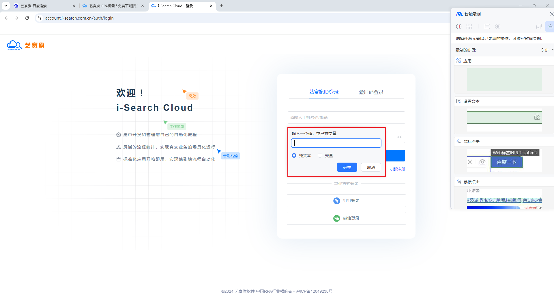Click the 百度一下 step screenshot thumbnail
This screenshot has width=554, height=297.
click(506, 162)
